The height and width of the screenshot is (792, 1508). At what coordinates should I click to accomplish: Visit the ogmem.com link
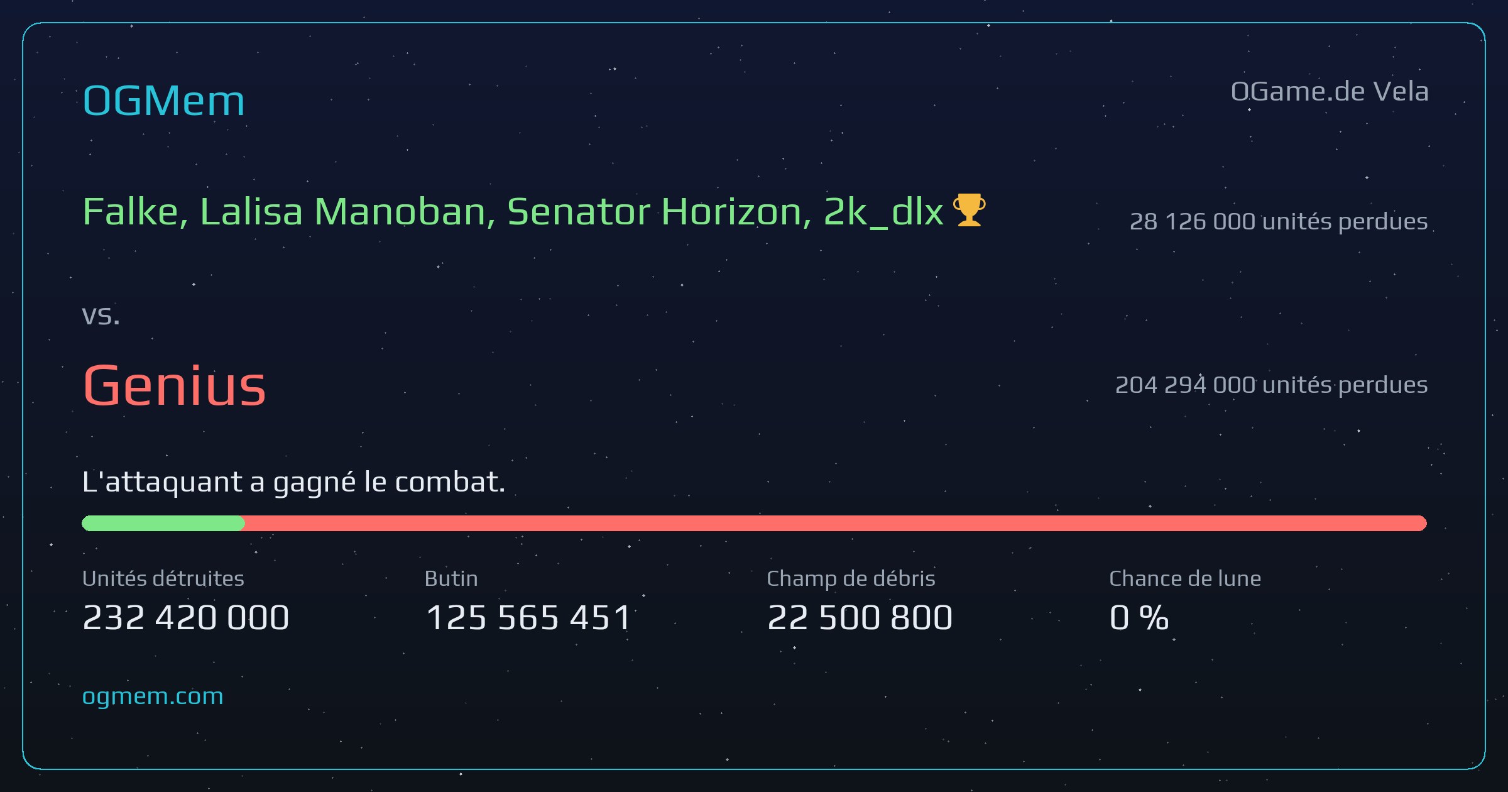click(x=153, y=696)
